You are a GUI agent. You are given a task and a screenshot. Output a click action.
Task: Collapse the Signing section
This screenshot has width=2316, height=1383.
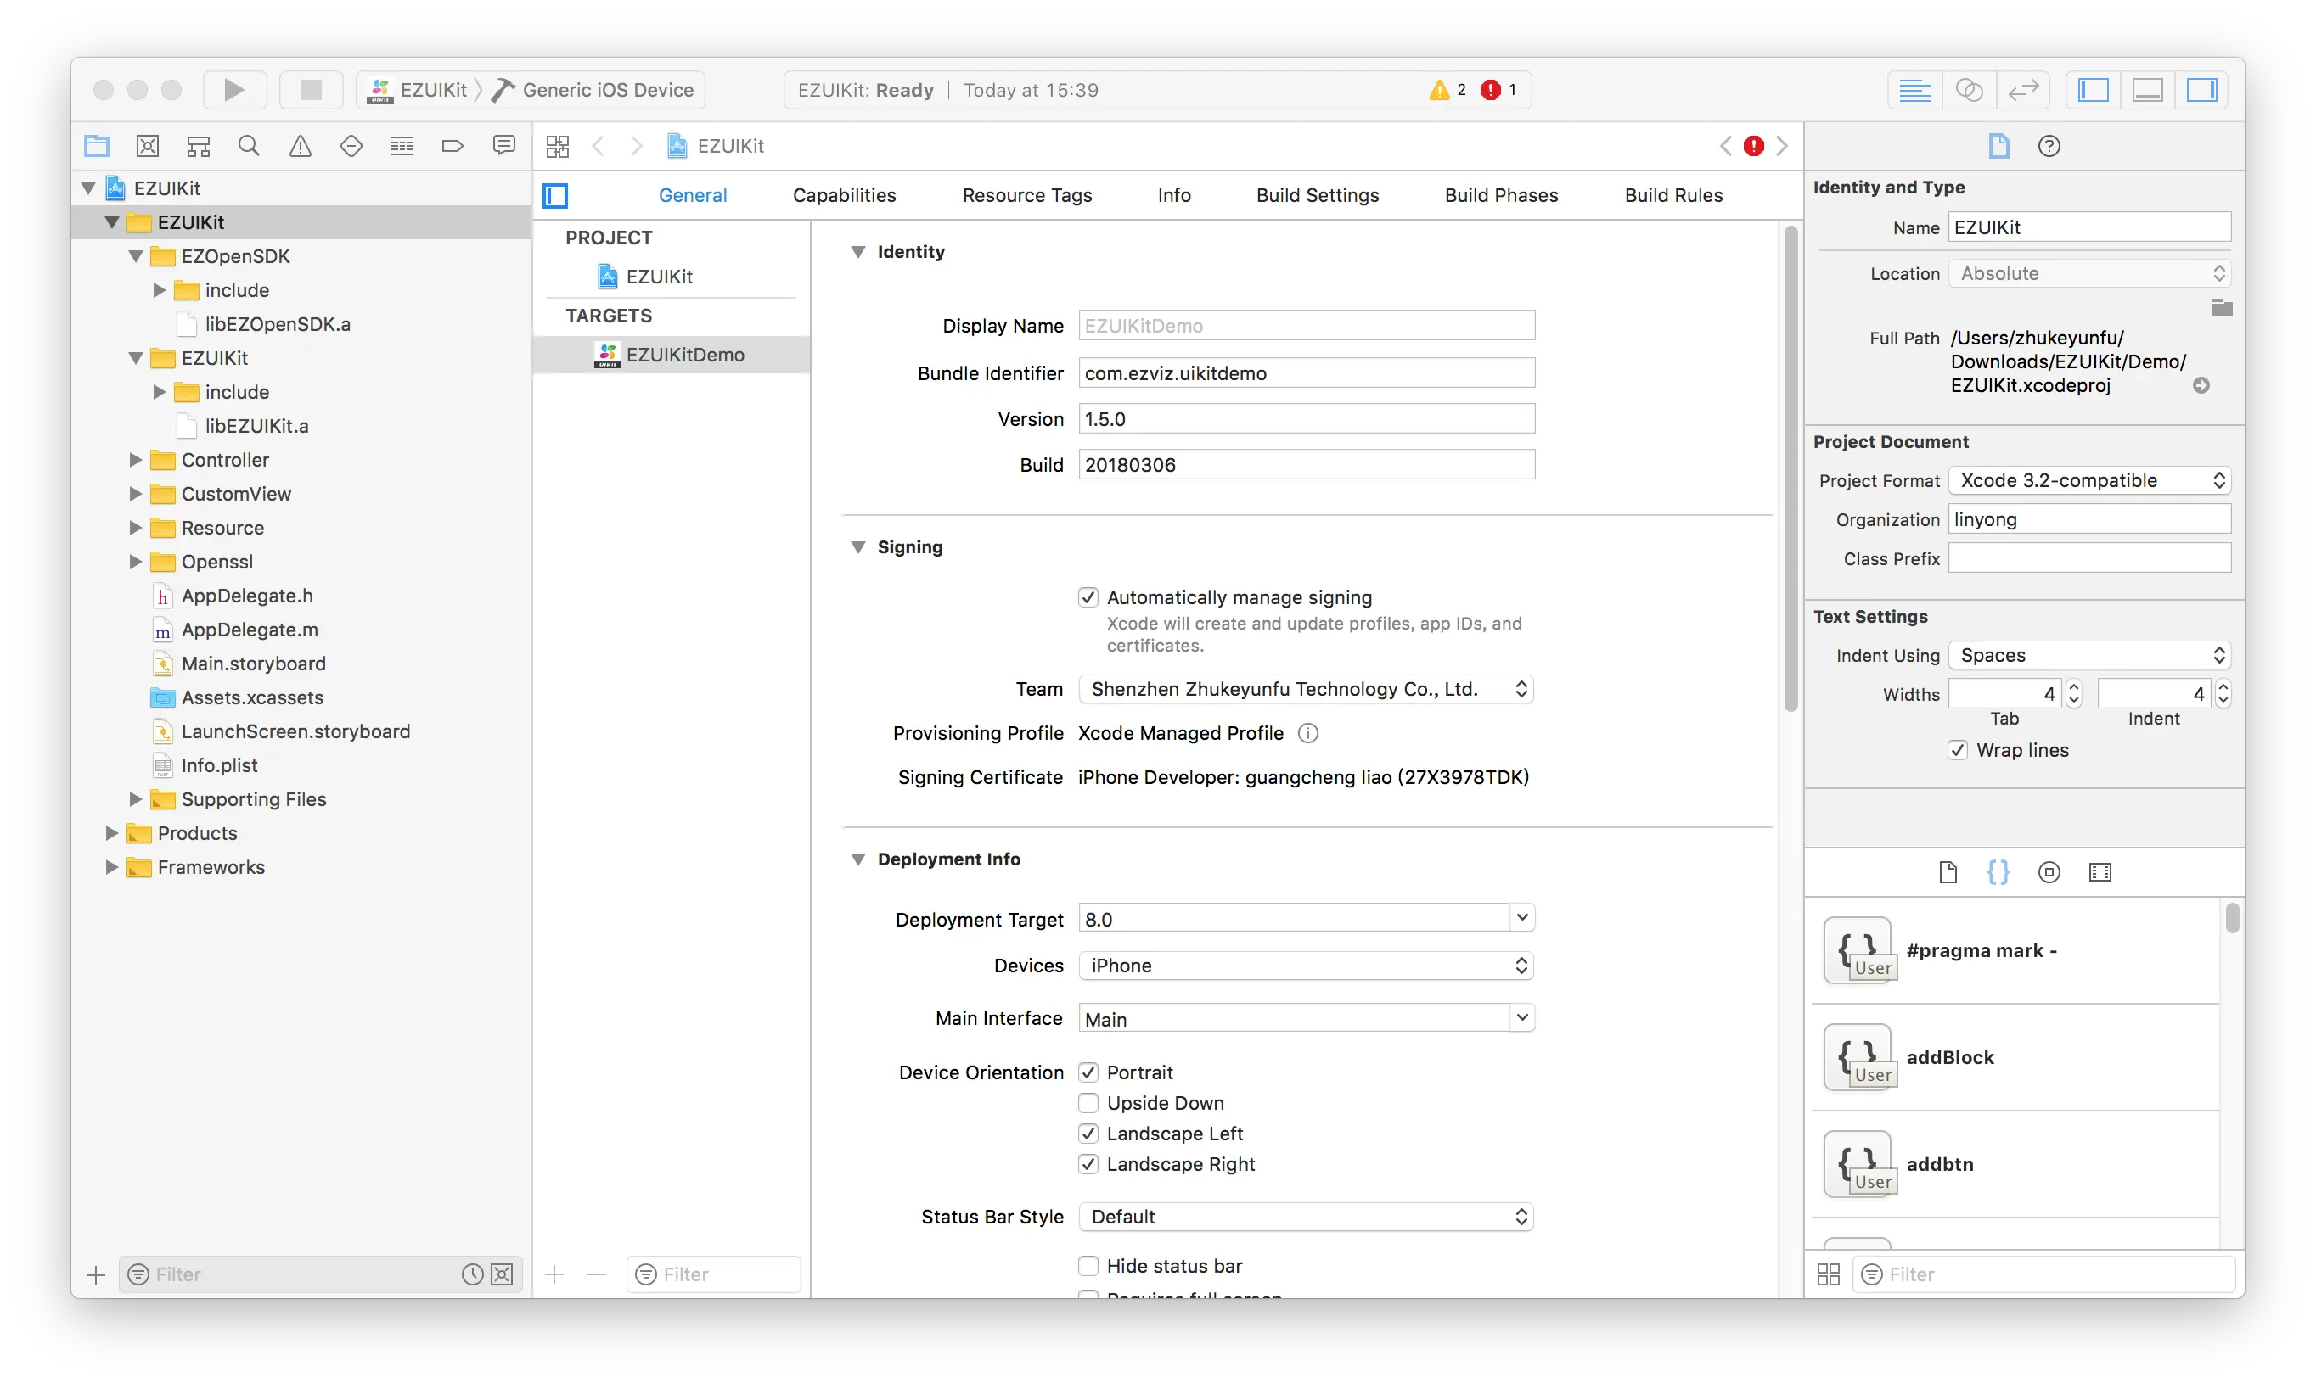coord(857,547)
